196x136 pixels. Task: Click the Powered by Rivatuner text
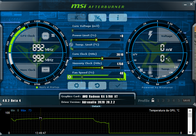point(157,87)
